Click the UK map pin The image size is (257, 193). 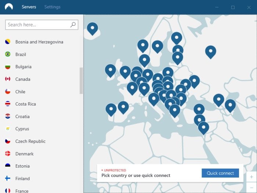pos(125,72)
